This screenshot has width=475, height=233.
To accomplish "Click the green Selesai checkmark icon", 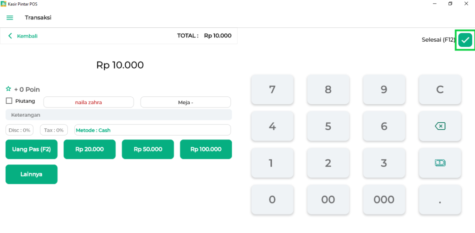I will coord(465,40).
